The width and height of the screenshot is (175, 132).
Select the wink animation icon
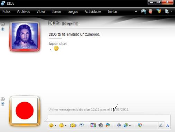[x=62, y=125]
